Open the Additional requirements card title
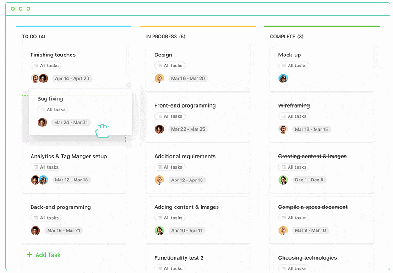Viewport: 393px width, 273px height. (x=185, y=157)
